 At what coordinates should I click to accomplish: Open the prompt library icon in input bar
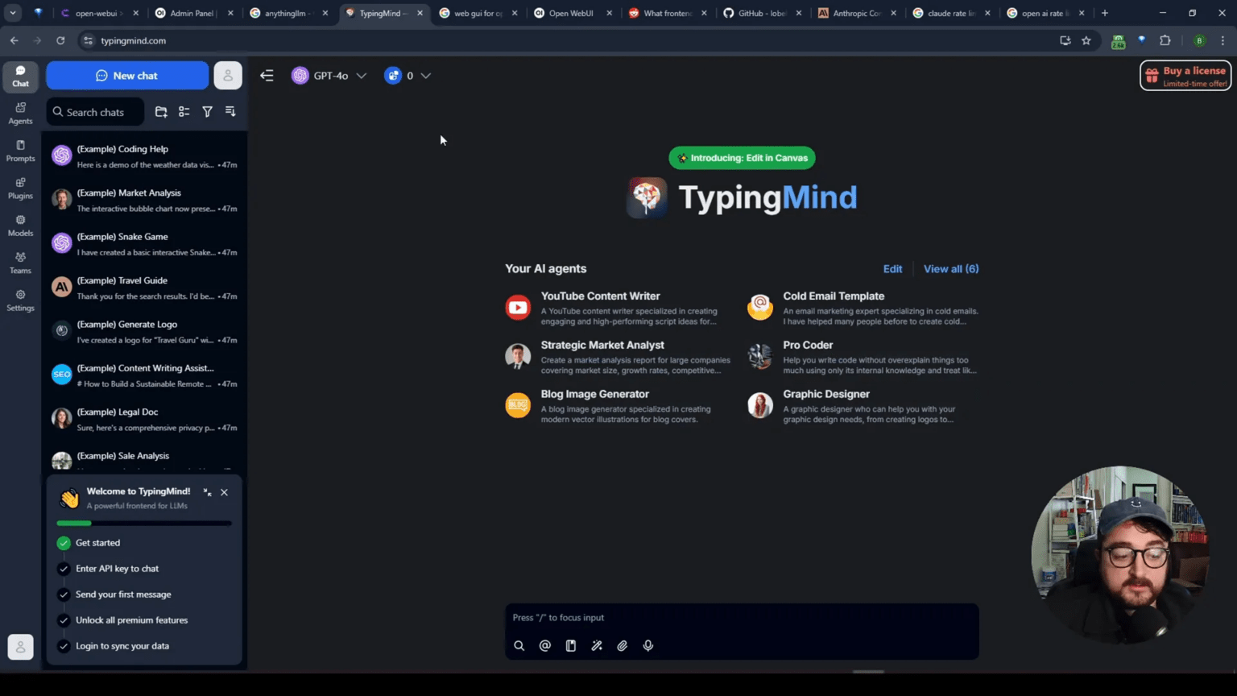570,645
